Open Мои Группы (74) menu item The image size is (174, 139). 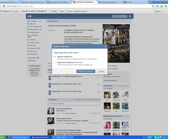(33, 43)
